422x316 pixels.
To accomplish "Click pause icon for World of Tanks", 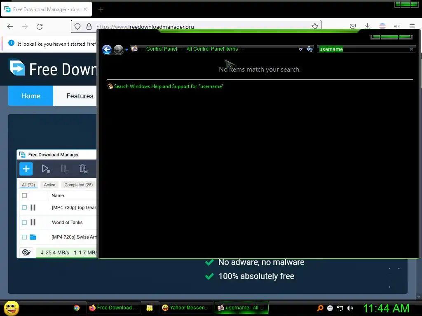I will [x=33, y=222].
